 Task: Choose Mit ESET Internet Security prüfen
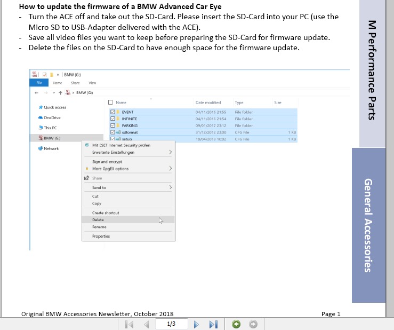click(x=128, y=145)
